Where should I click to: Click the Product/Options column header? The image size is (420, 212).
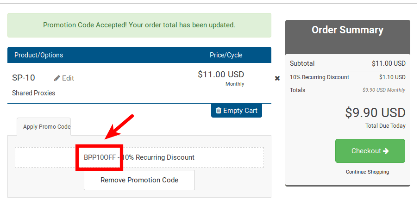38,55
